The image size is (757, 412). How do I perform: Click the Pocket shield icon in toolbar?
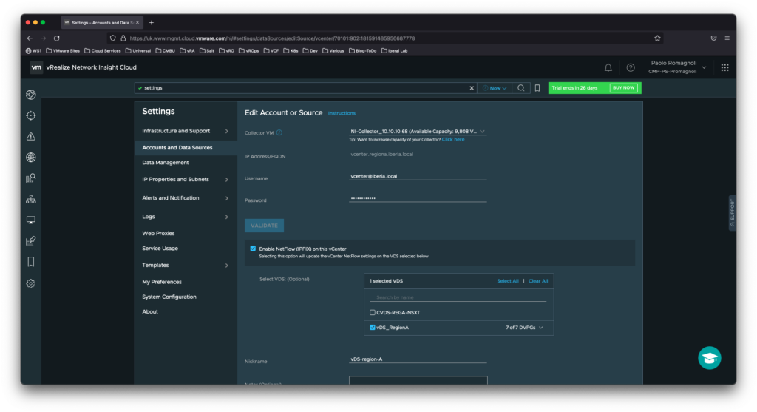(713, 38)
